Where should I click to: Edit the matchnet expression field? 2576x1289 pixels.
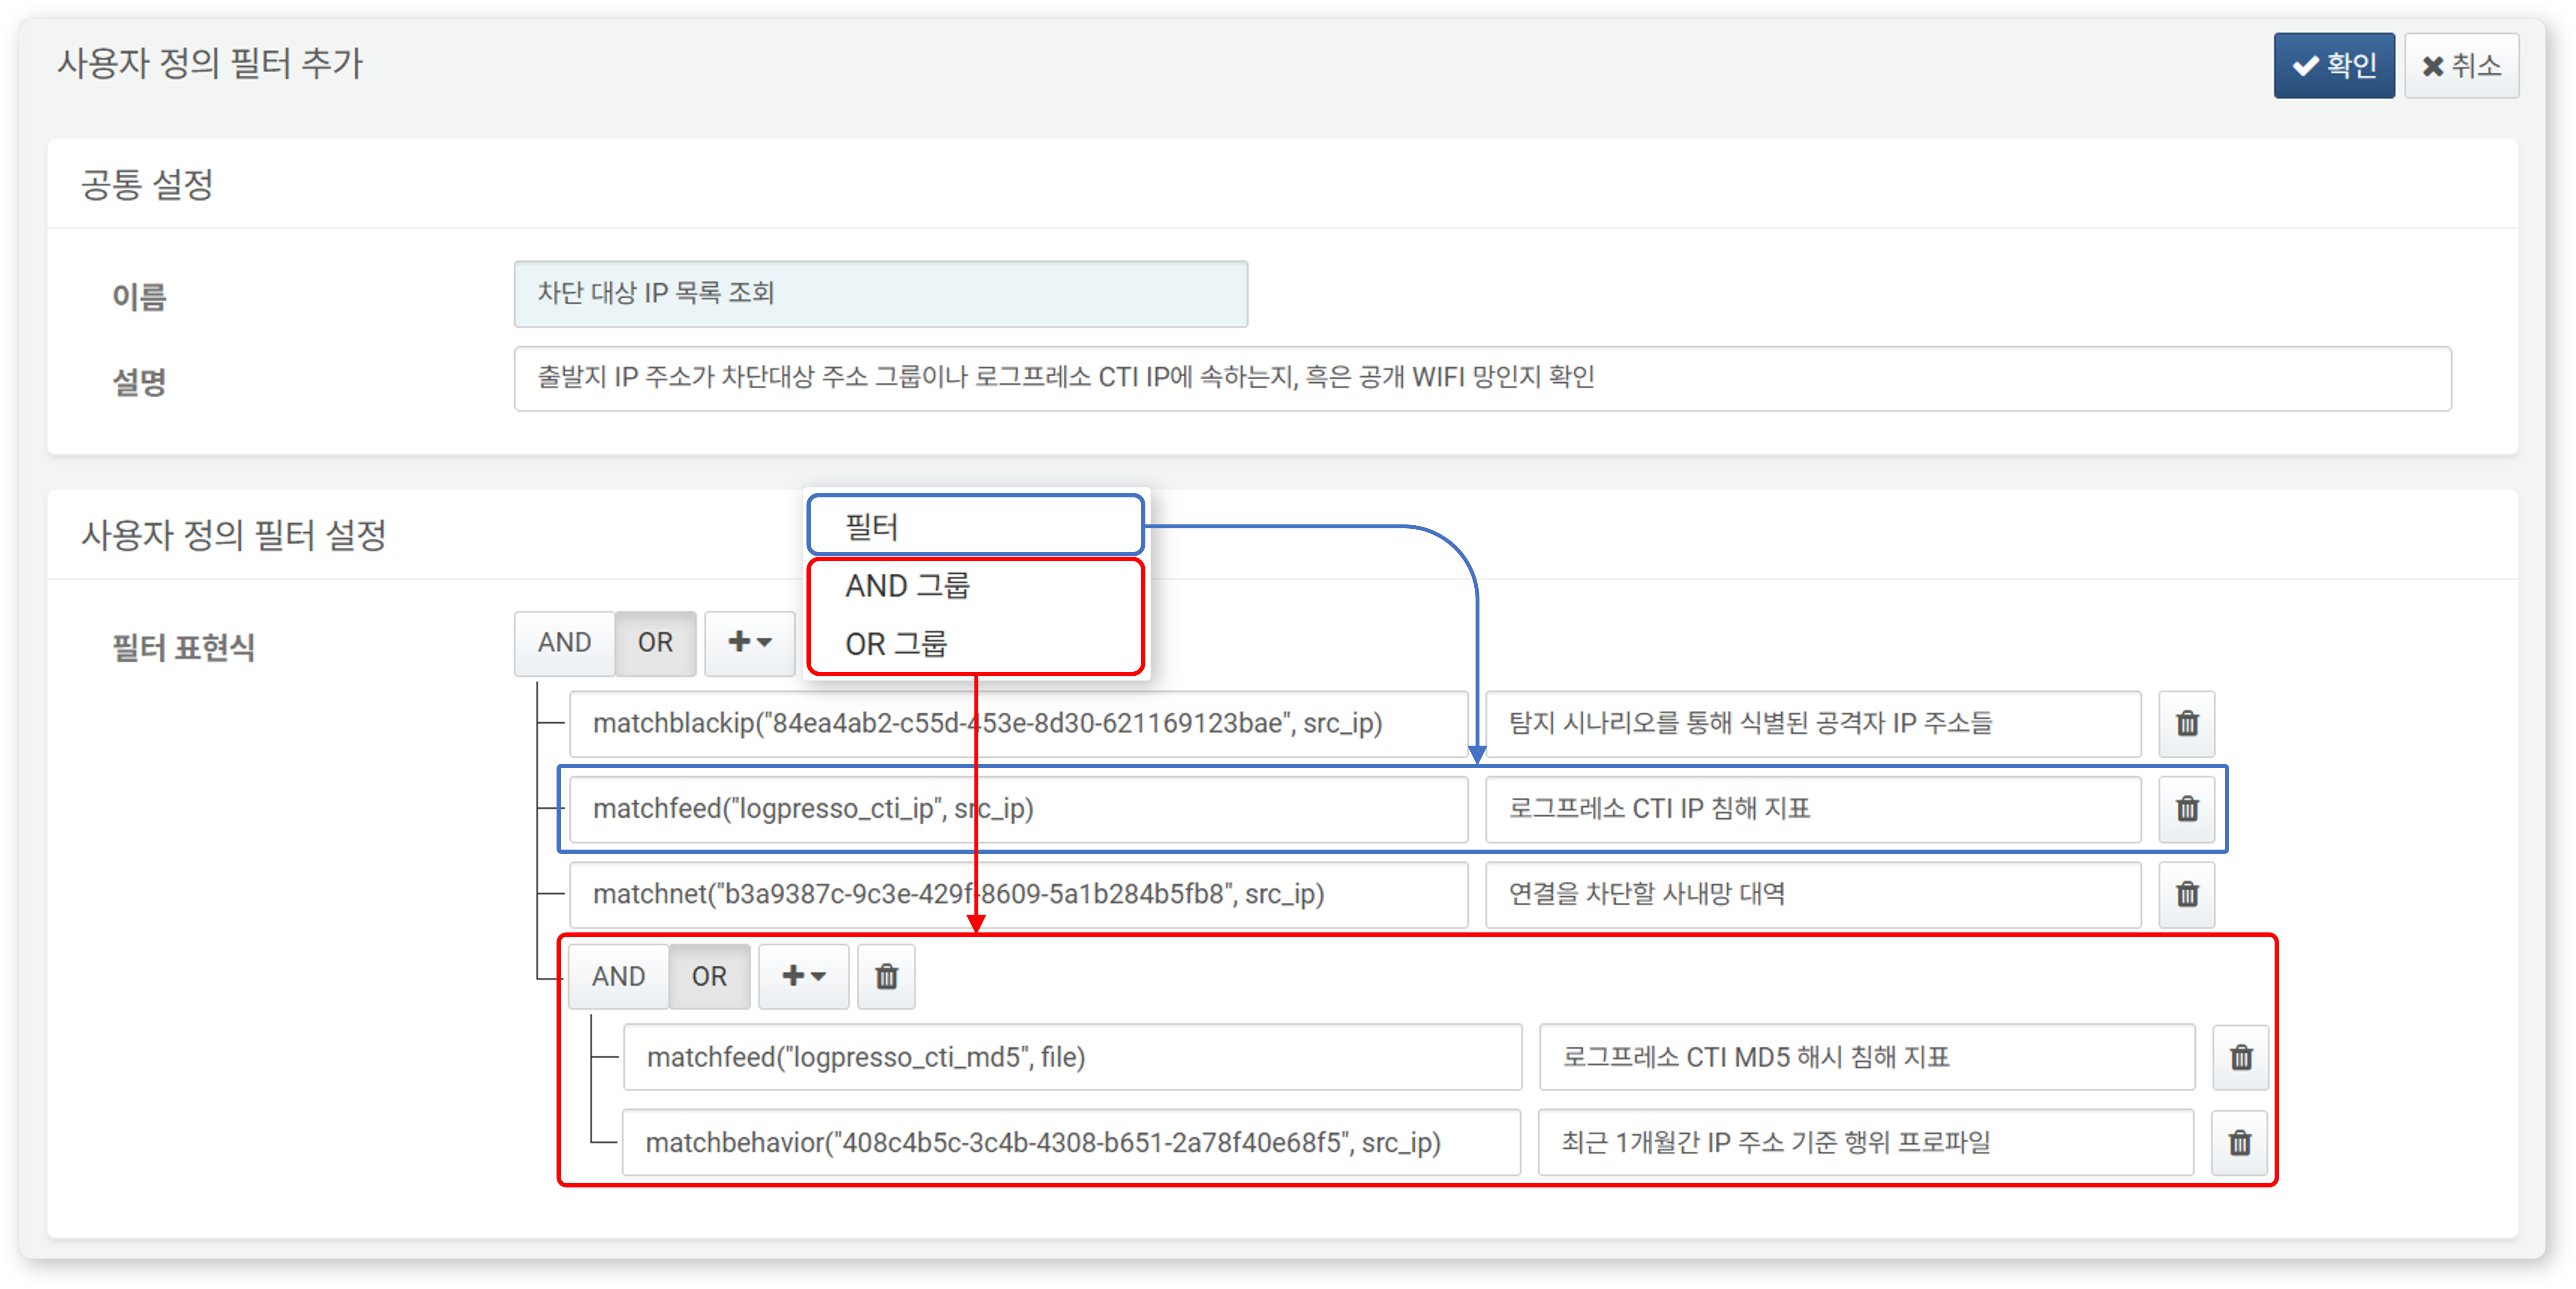pyautogui.click(x=1019, y=894)
